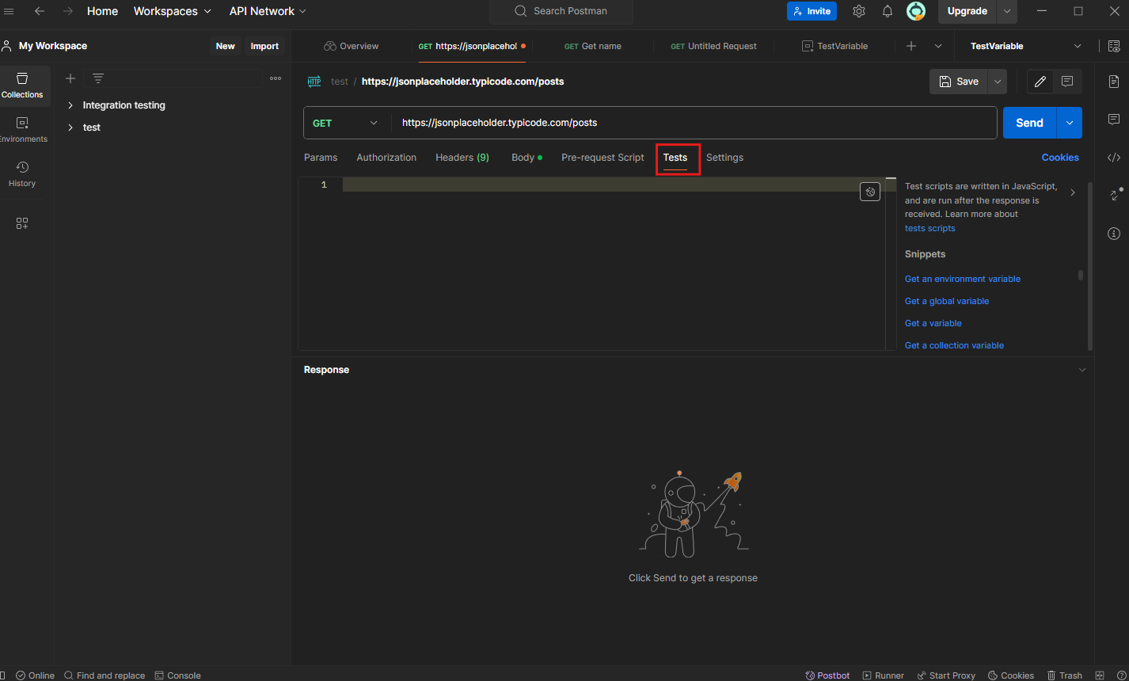Open Trash in the status bar
The image size is (1129, 681).
pyautogui.click(x=1065, y=675)
